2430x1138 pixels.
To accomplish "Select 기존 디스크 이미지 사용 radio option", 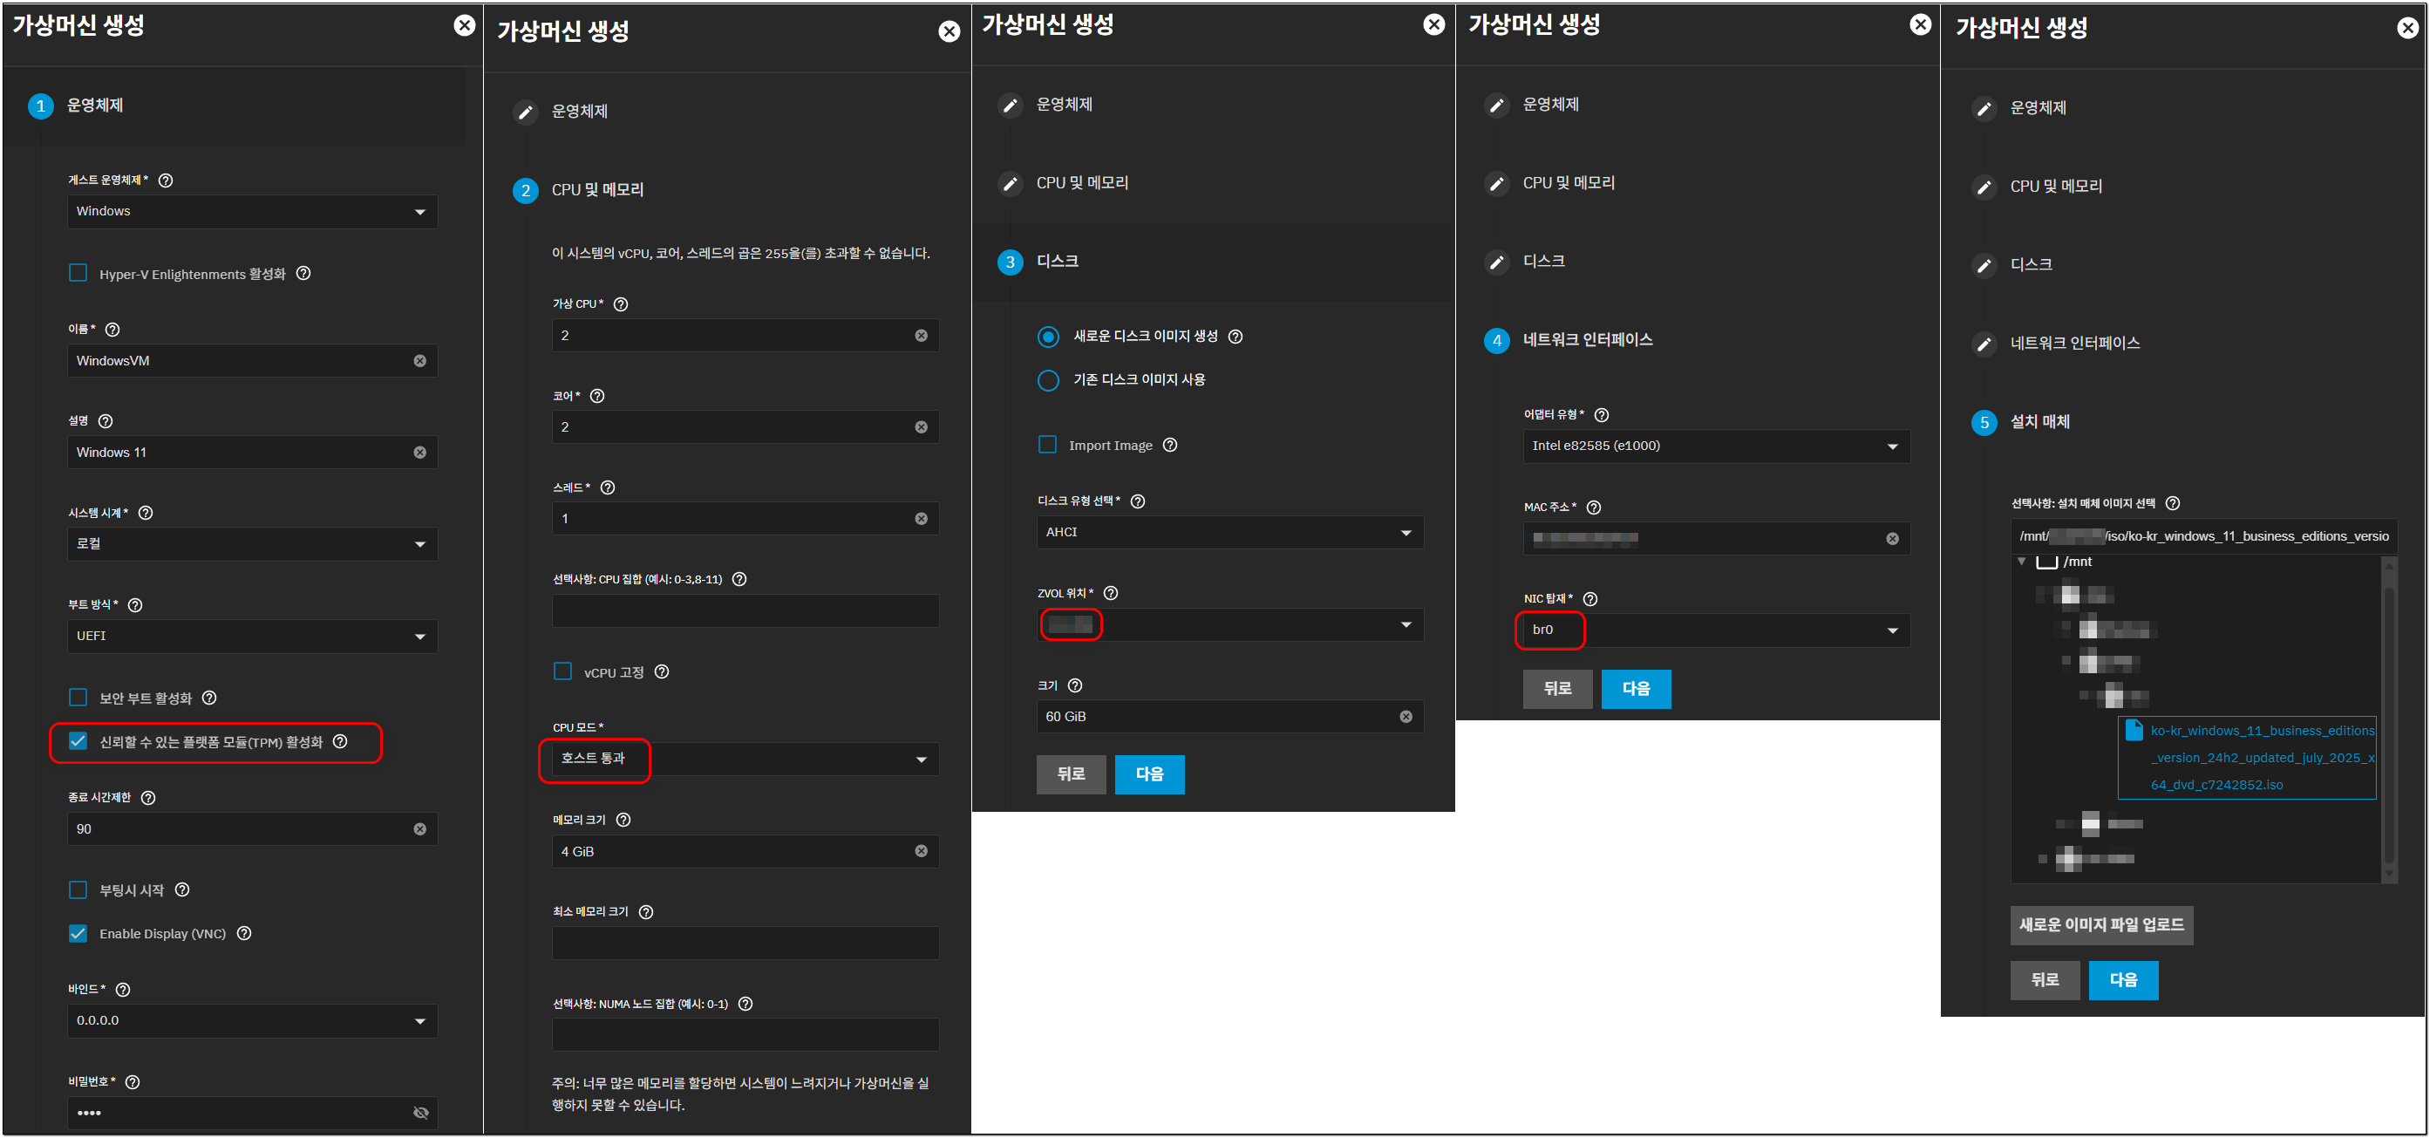I will 1048,380.
